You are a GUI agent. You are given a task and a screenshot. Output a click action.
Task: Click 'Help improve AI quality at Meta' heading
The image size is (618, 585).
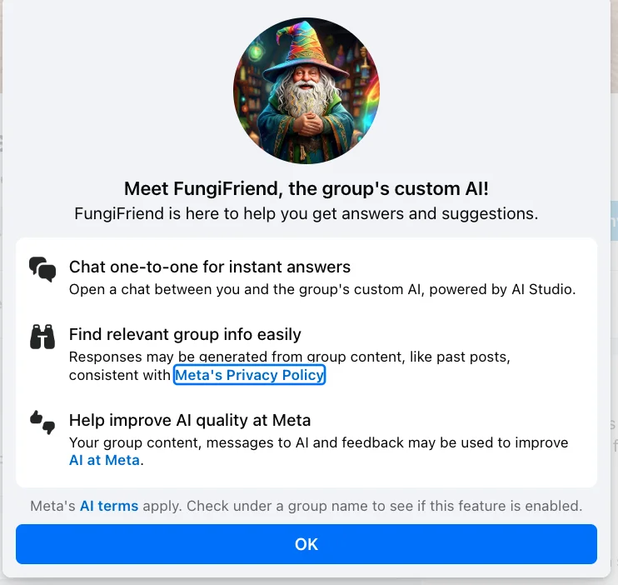click(190, 420)
